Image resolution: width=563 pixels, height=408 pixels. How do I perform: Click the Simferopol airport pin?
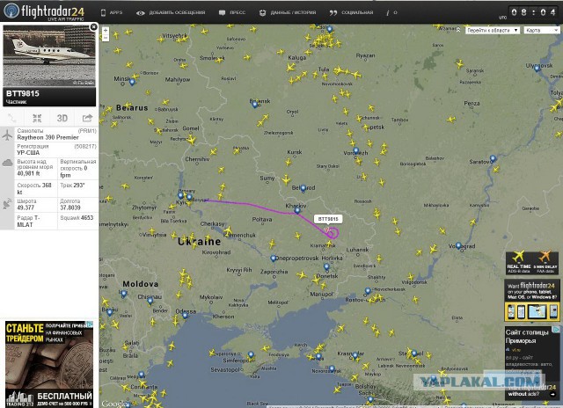[251, 354]
